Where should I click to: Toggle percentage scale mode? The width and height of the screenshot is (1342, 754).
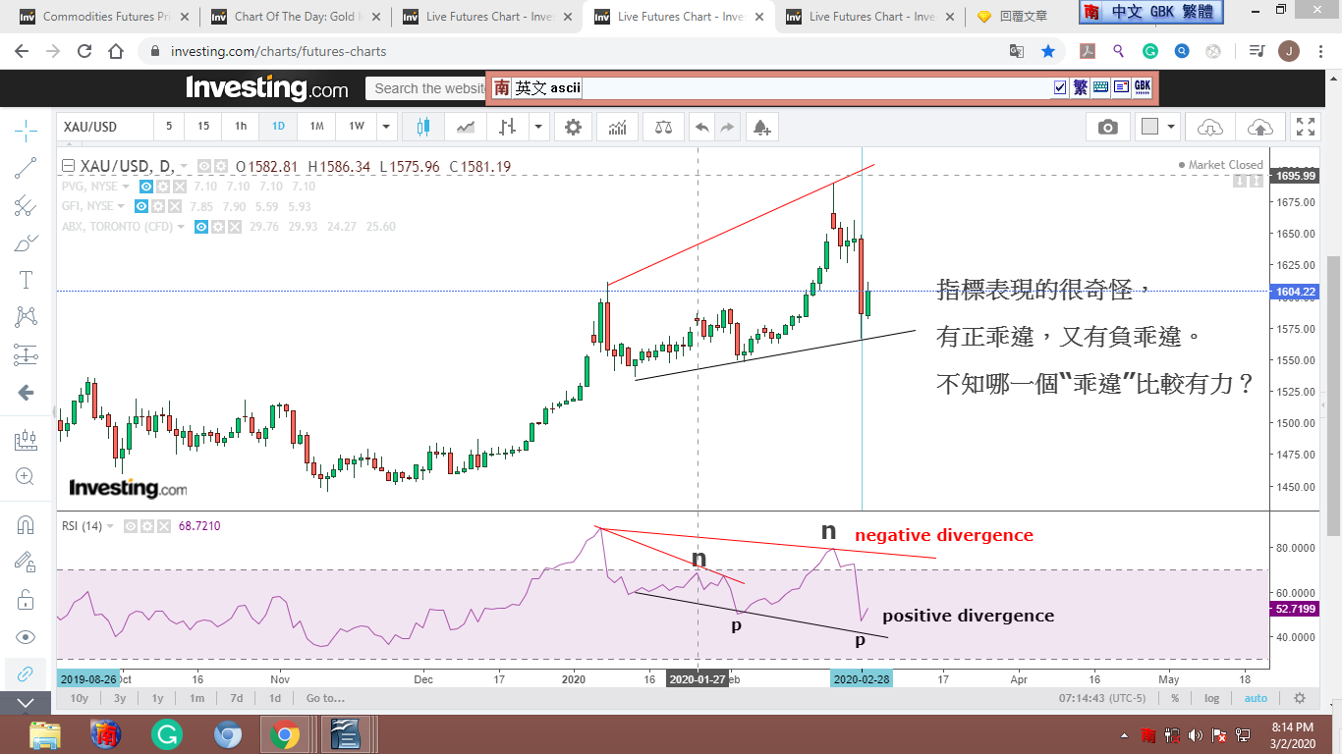point(1175,698)
